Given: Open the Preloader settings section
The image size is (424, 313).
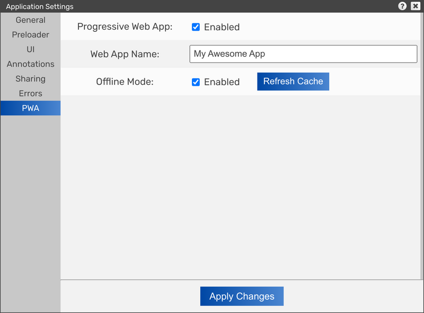Looking at the screenshot, I should (30, 34).
